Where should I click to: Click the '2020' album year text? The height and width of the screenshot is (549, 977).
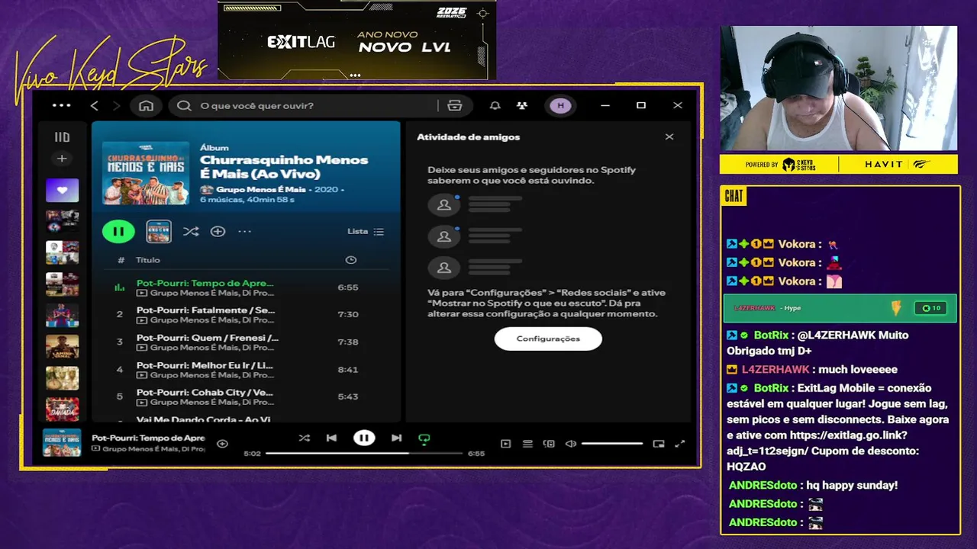[326, 189]
